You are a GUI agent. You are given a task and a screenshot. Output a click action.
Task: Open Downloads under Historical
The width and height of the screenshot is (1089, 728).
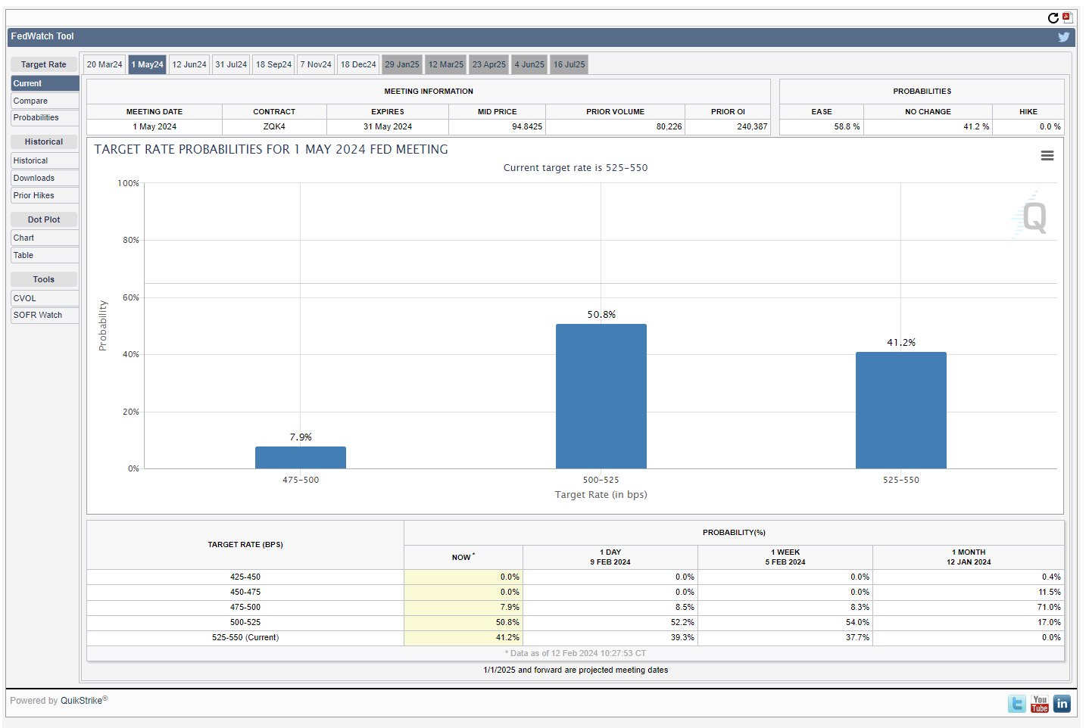tap(44, 179)
